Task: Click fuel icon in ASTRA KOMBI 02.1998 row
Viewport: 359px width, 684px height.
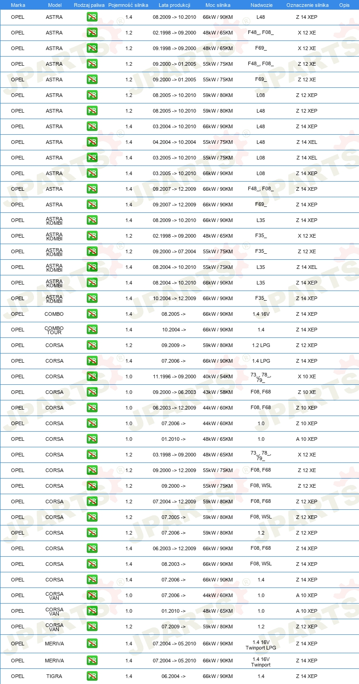Action: pyautogui.click(x=92, y=236)
